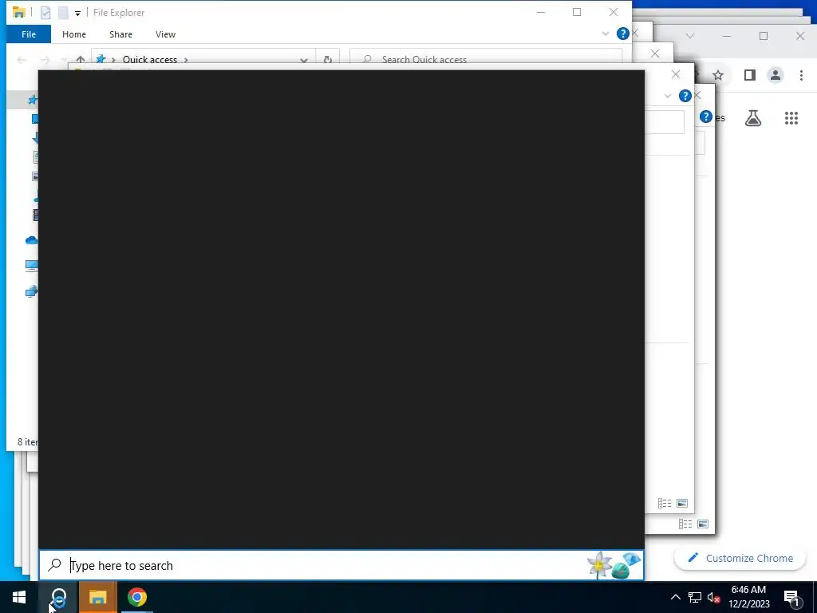Viewport: 817px width, 613px height.
Task: Switch to large icons view in upper background Explorer
Action: coord(682,503)
